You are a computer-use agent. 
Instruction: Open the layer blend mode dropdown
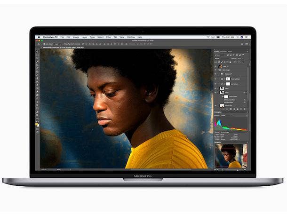tap(223, 58)
